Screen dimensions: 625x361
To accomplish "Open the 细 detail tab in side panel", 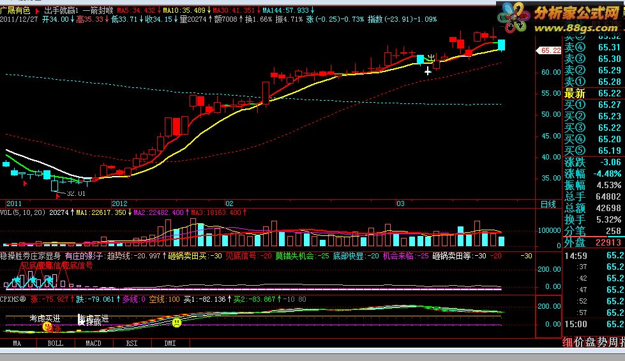I will pos(568,342).
